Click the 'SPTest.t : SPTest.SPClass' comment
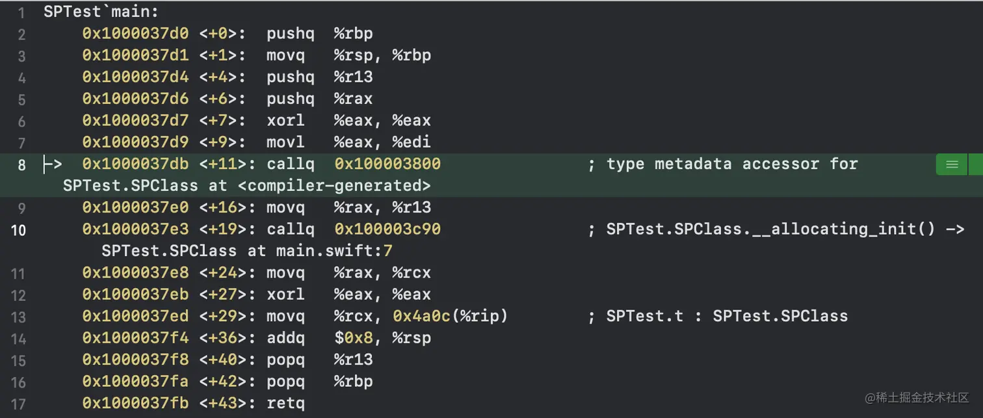This screenshot has width=983, height=418. point(727,317)
